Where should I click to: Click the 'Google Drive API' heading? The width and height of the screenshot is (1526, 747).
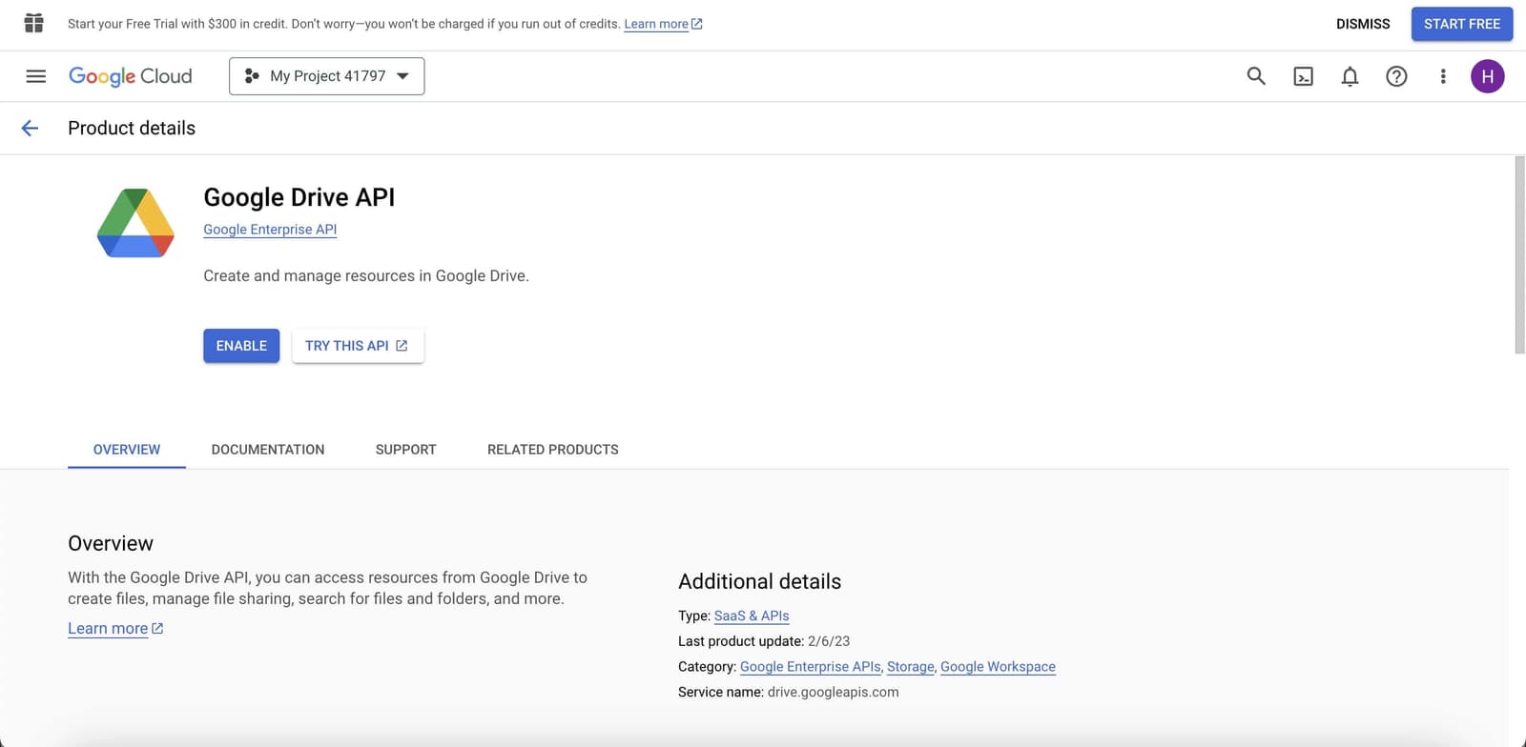pos(299,197)
